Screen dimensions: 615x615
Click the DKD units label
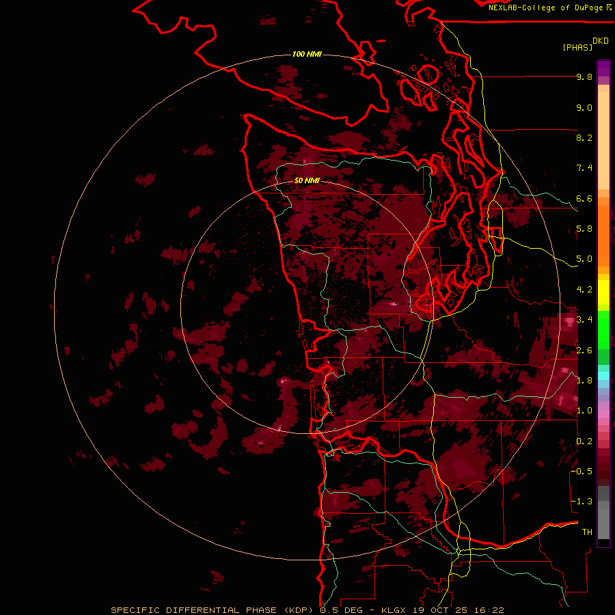(601, 41)
